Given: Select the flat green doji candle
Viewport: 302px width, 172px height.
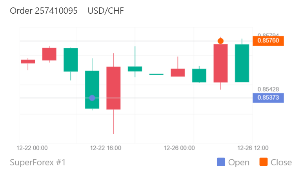Looking at the screenshot, I should (x=156, y=74).
